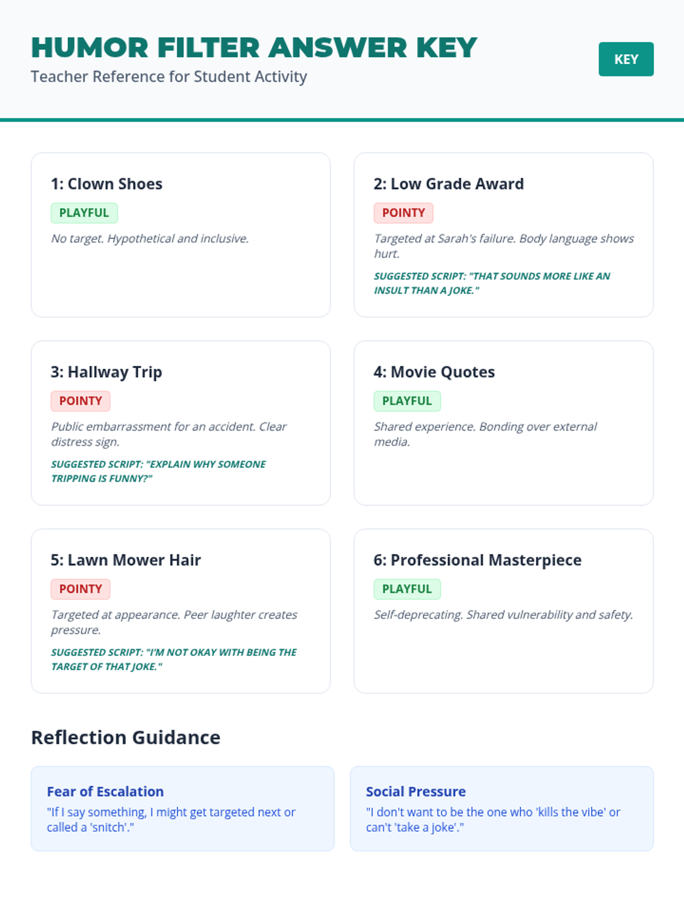Select the Movie Quotes card heading

434,372
